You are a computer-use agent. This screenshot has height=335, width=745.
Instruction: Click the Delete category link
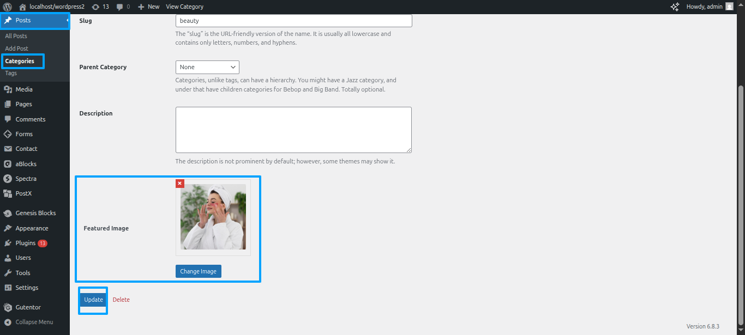121,300
